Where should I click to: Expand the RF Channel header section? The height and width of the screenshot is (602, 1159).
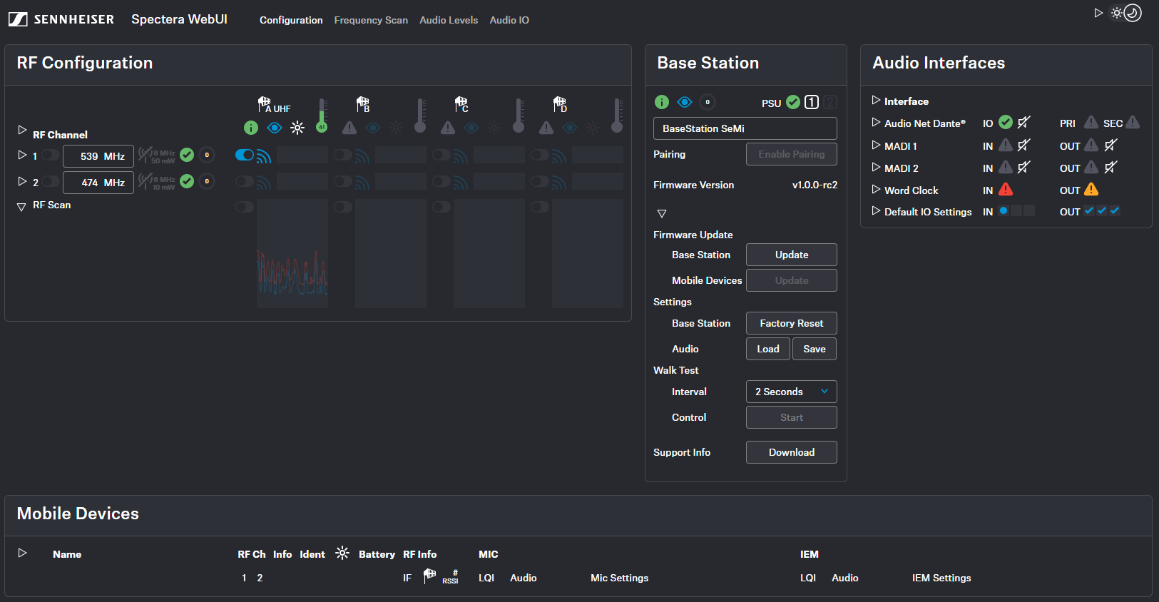click(22, 131)
